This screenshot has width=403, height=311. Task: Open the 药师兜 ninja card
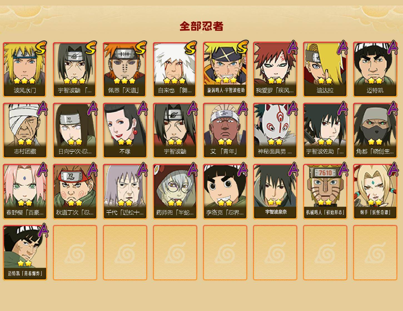175,192
